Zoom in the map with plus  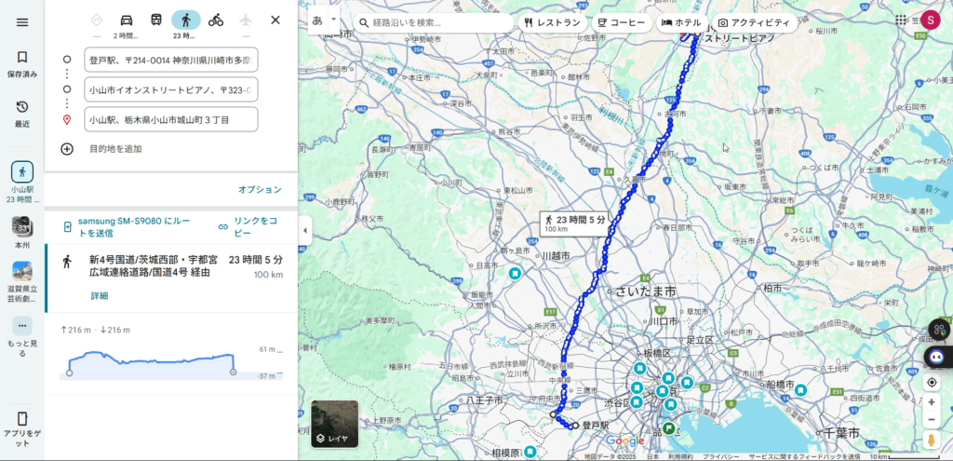pyautogui.click(x=931, y=402)
